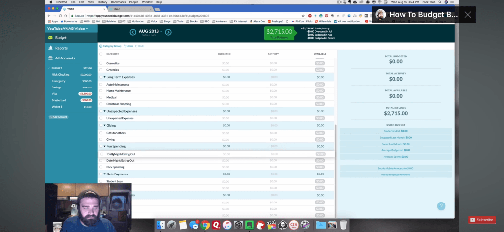Open Evernote elephant icon in dock

(249, 225)
